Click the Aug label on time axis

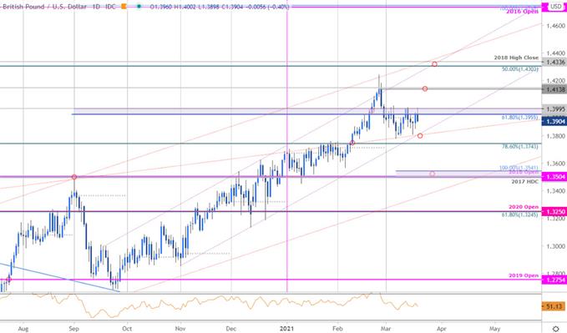pyautogui.click(x=23, y=329)
